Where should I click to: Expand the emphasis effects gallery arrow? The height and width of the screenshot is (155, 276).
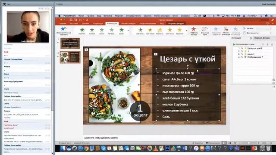pos(186,31)
